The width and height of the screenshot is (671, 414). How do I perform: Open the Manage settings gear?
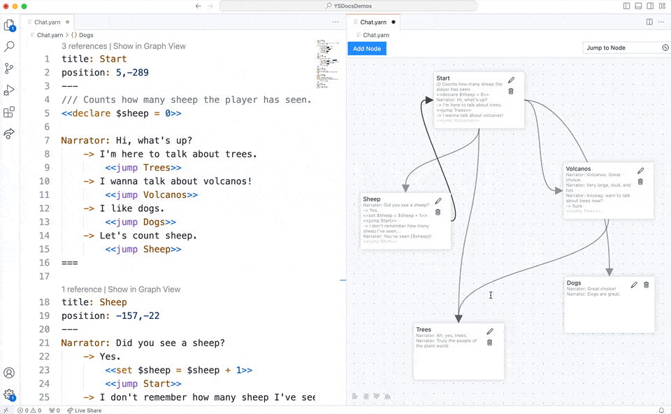(10, 394)
